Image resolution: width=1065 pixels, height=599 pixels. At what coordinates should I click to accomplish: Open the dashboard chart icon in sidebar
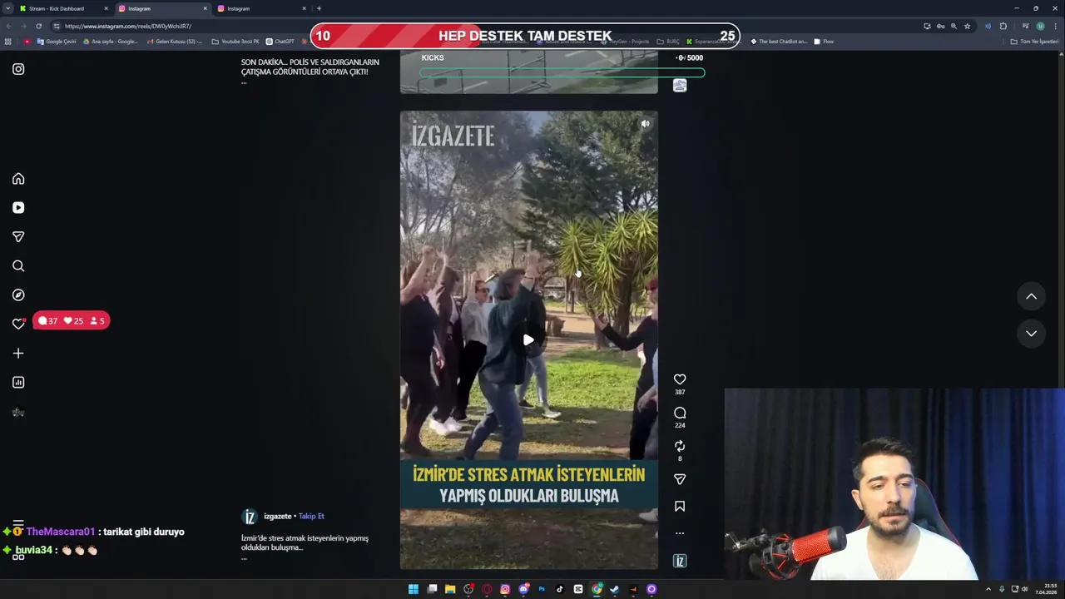tap(18, 383)
